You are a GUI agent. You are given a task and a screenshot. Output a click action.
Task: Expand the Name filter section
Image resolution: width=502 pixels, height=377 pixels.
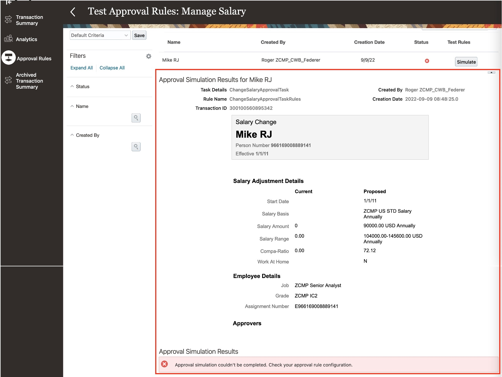(72, 106)
